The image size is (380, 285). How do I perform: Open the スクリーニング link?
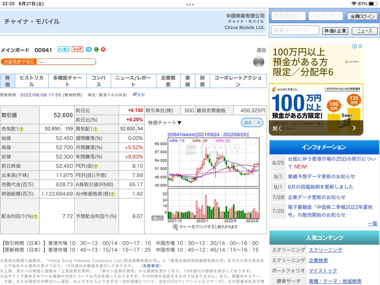click(326, 250)
